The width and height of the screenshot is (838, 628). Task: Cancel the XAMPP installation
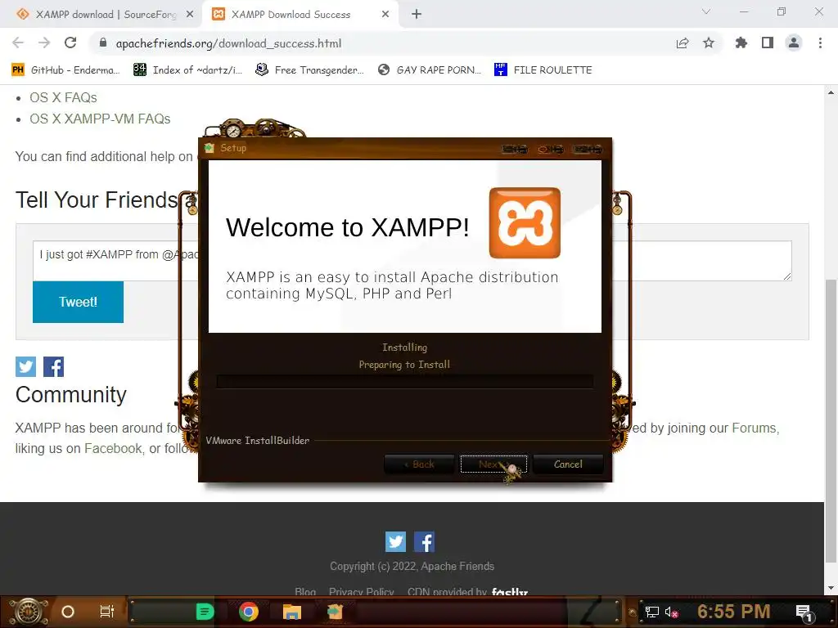568,464
